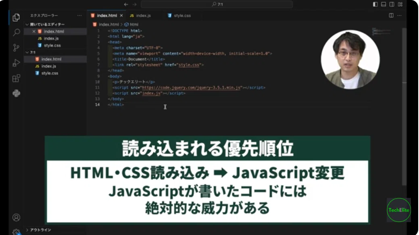Open Explorer panel more actions ellipsis

click(79, 15)
